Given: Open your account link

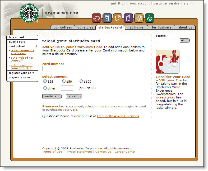Looking at the screenshot, I should pyautogui.click(x=140, y=3).
